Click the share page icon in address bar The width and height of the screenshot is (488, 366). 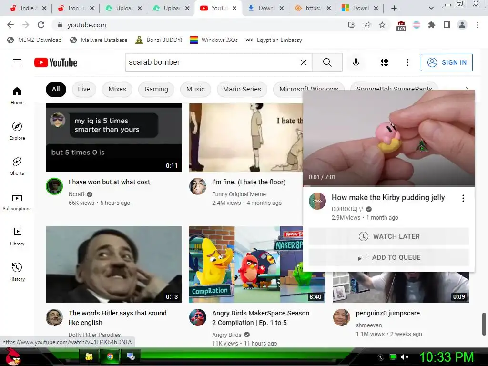(x=367, y=25)
